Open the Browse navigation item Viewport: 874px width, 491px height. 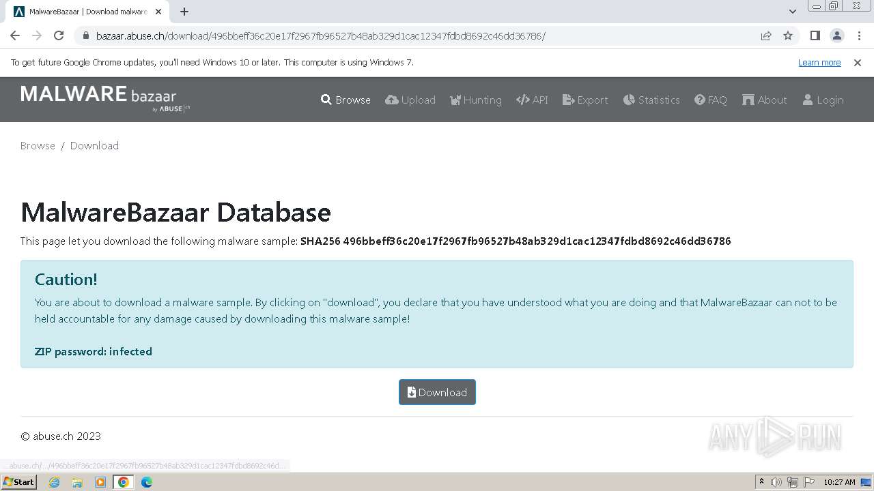click(x=346, y=100)
